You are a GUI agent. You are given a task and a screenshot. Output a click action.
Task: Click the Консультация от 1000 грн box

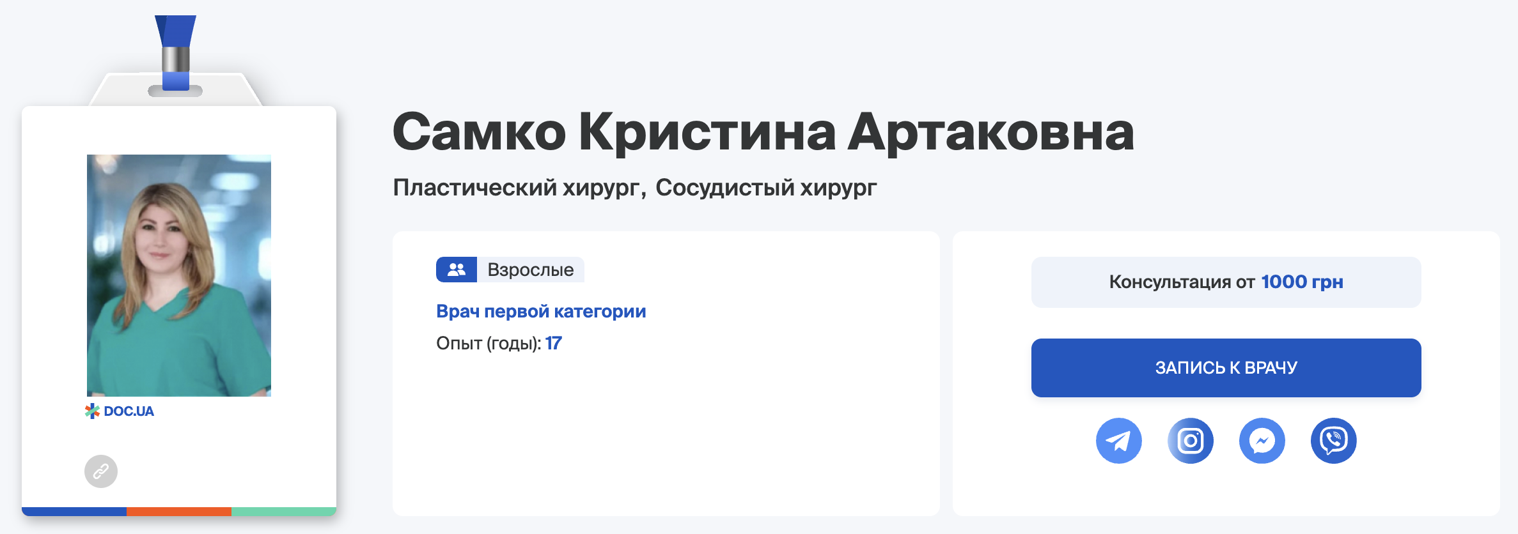(x=1226, y=282)
